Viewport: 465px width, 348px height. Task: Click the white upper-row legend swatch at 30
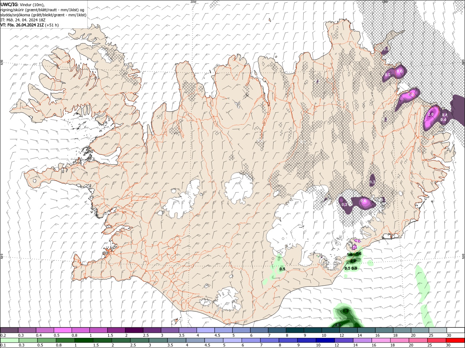pos(456,330)
